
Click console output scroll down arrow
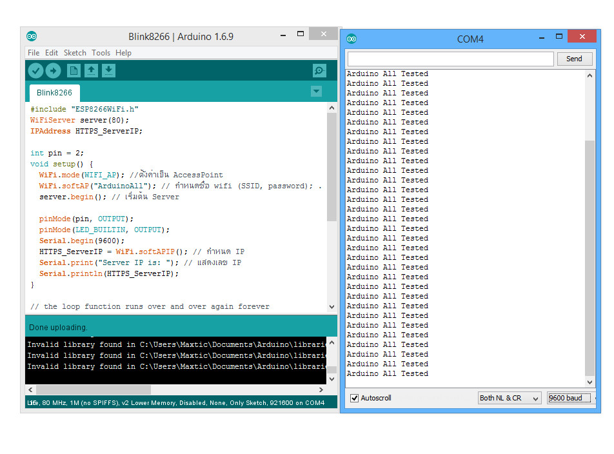pos(332,379)
